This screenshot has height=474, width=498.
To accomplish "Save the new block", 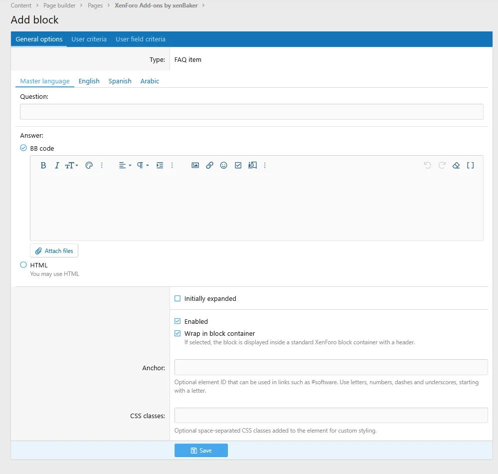I will 201,451.
